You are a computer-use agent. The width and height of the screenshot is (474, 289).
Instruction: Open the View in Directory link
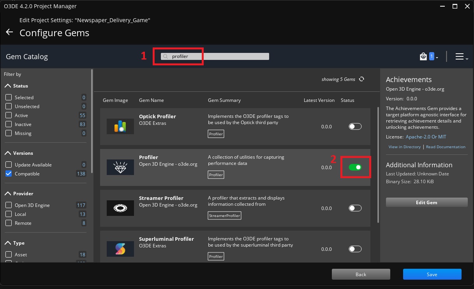tap(404, 147)
